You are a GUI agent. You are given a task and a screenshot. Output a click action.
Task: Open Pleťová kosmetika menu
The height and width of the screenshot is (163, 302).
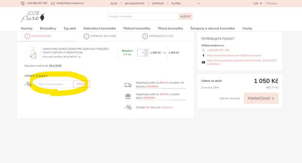coord(137,28)
